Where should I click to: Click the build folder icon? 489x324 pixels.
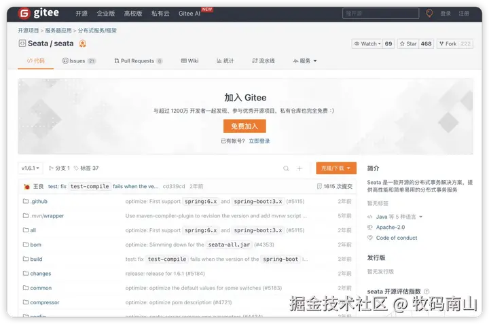tap(26, 259)
